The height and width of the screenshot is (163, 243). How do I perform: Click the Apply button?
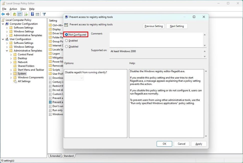coord(199,144)
